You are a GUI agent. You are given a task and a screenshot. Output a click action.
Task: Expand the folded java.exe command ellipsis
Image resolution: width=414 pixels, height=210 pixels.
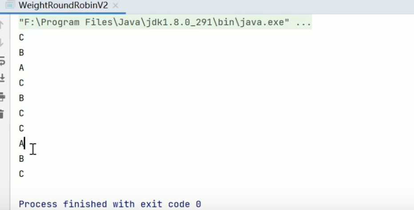click(304, 23)
